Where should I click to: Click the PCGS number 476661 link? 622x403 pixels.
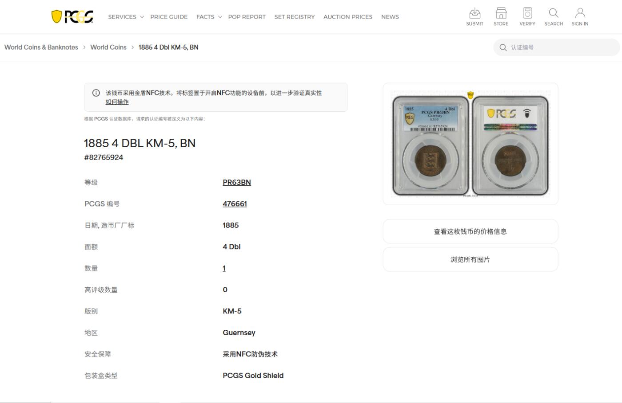[x=235, y=203]
